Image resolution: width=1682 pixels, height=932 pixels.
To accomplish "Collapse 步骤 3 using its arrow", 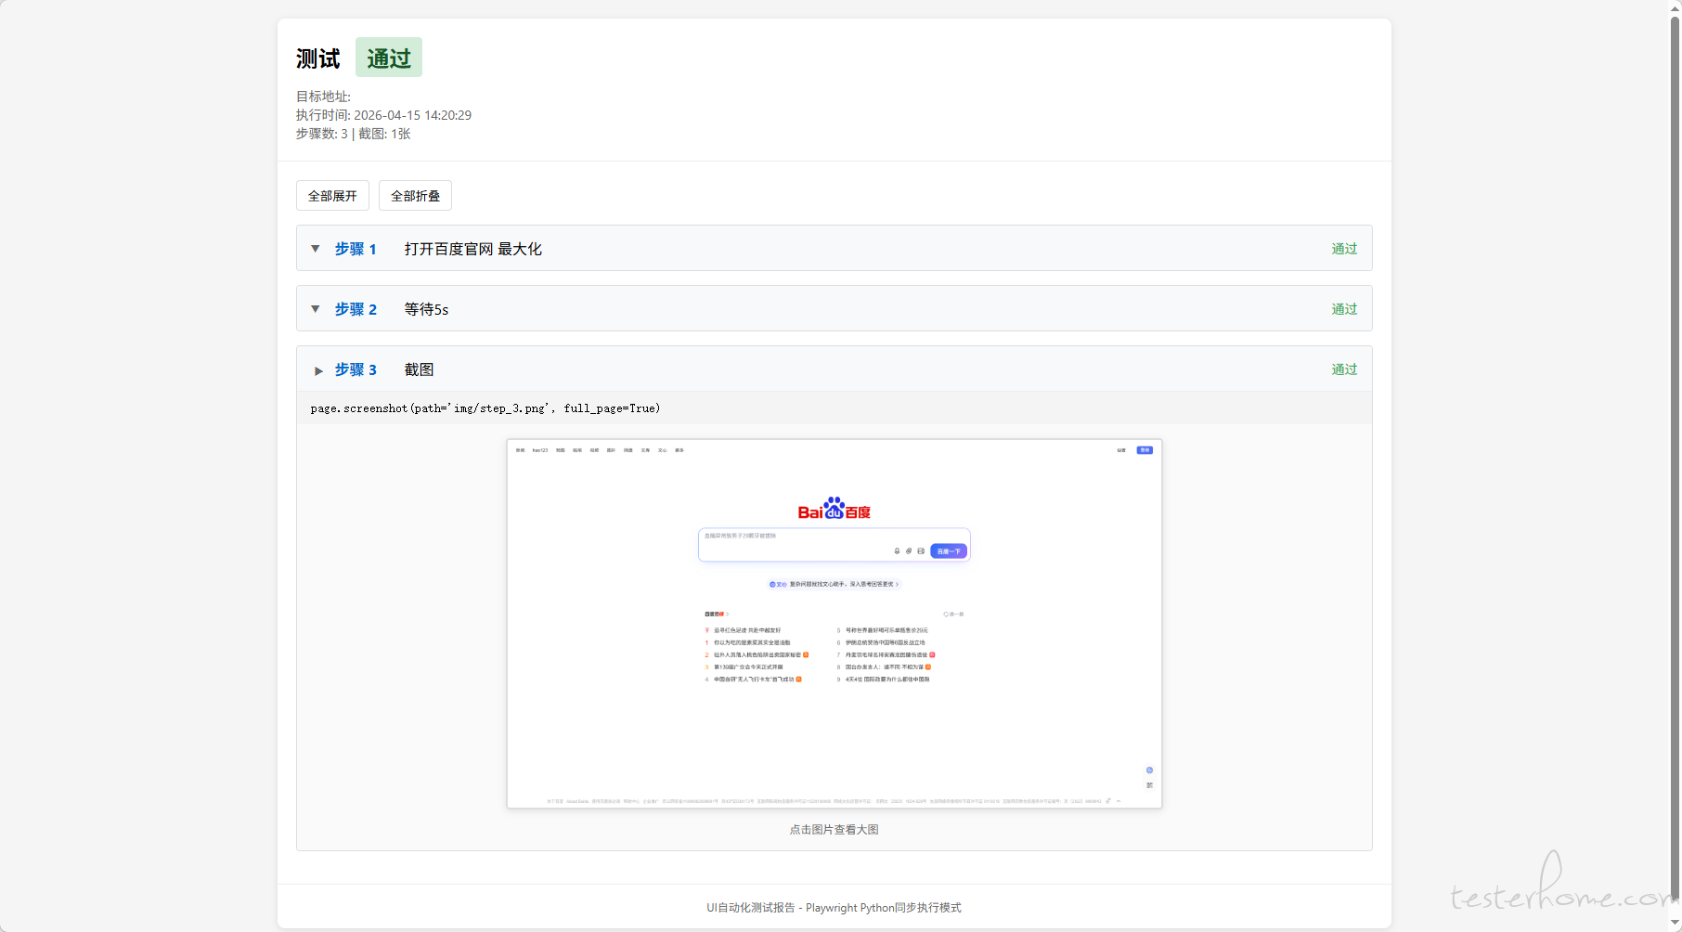I will click(x=318, y=370).
